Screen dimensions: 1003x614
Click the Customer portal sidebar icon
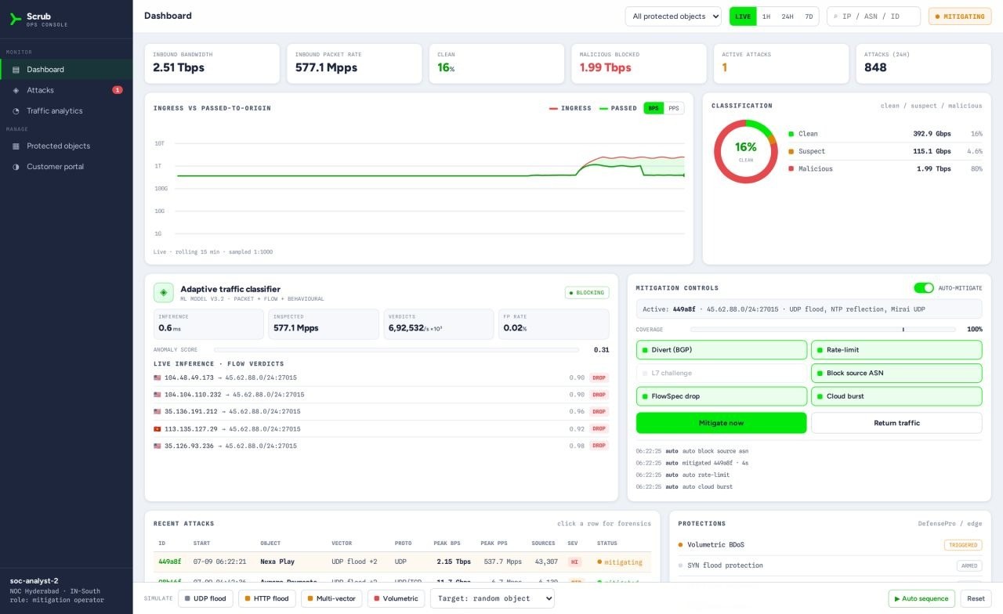point(16,167)
